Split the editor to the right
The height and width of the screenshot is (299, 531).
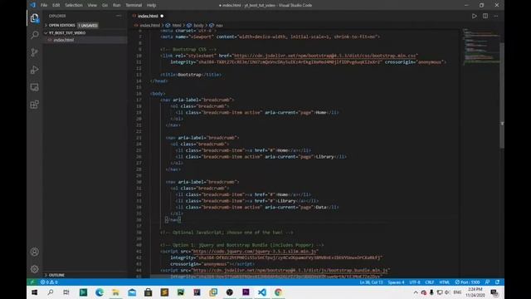[x=485, y=16]
